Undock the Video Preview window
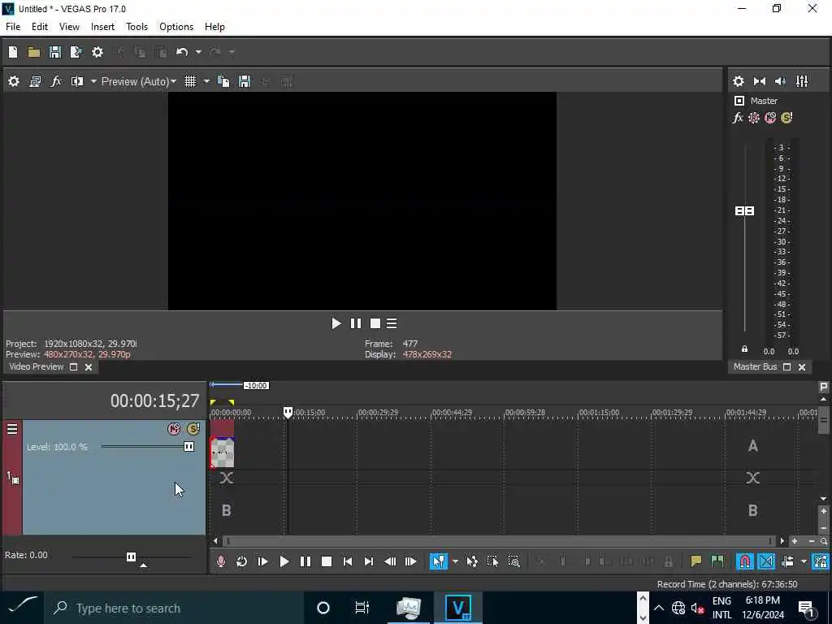 tap(74, 367)
